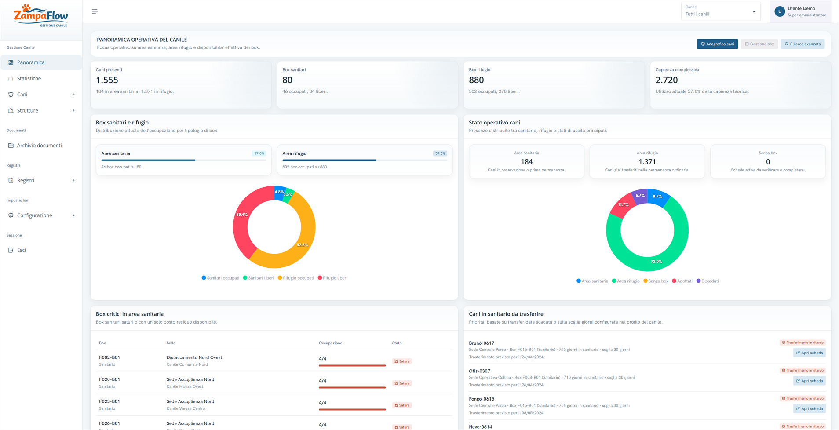Toggle Deceduti legend entry
Screen dimensions: 839x430
pyautogui.click(x=708, y=281)
